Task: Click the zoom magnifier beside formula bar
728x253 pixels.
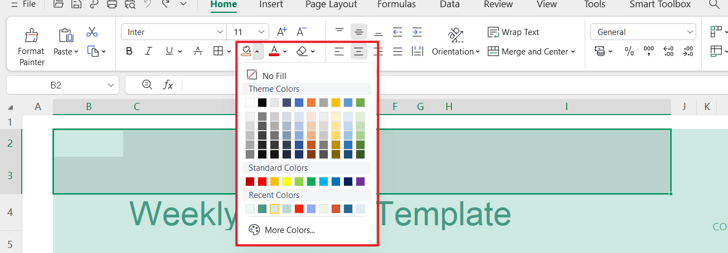Action: [x=147, y=85]
